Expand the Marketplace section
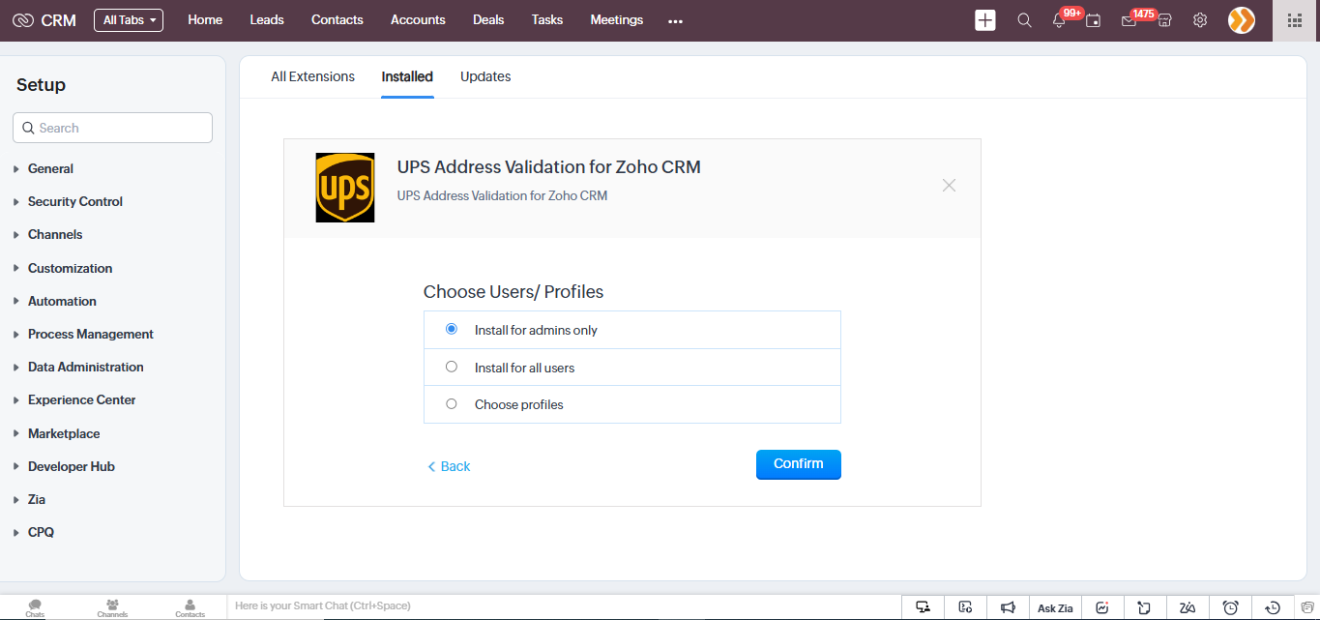The width and height of the screenshot is (1320, 620). 64,433
